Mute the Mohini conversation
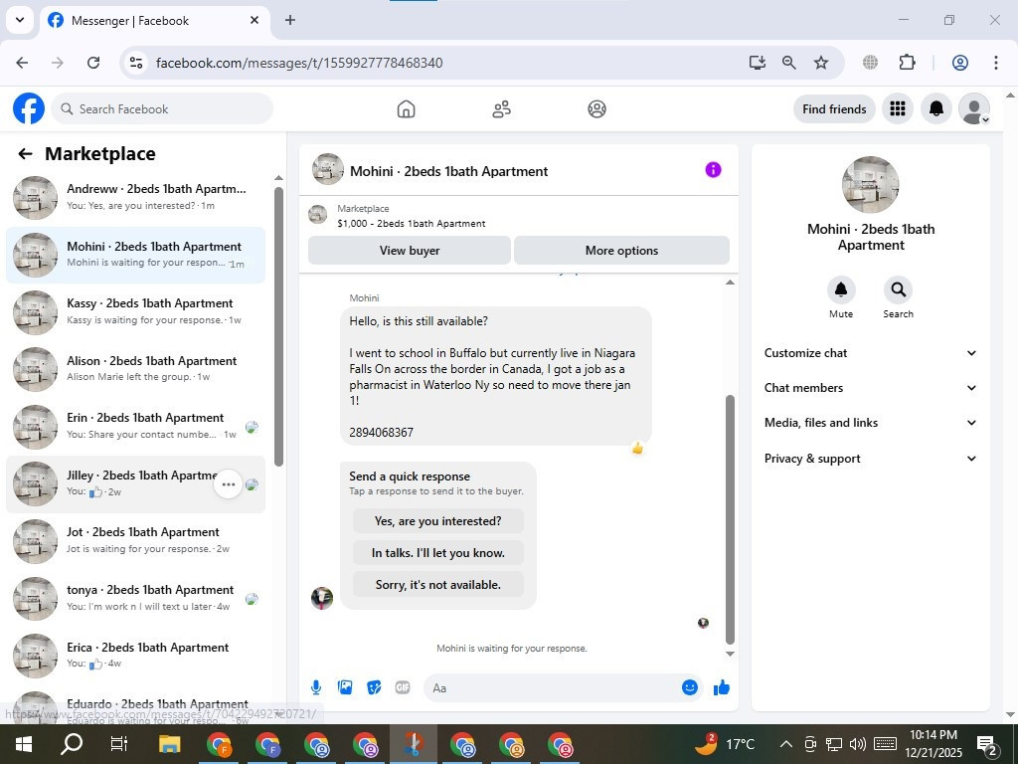This screenshot has width=1018, height=764. pos(841,289)
